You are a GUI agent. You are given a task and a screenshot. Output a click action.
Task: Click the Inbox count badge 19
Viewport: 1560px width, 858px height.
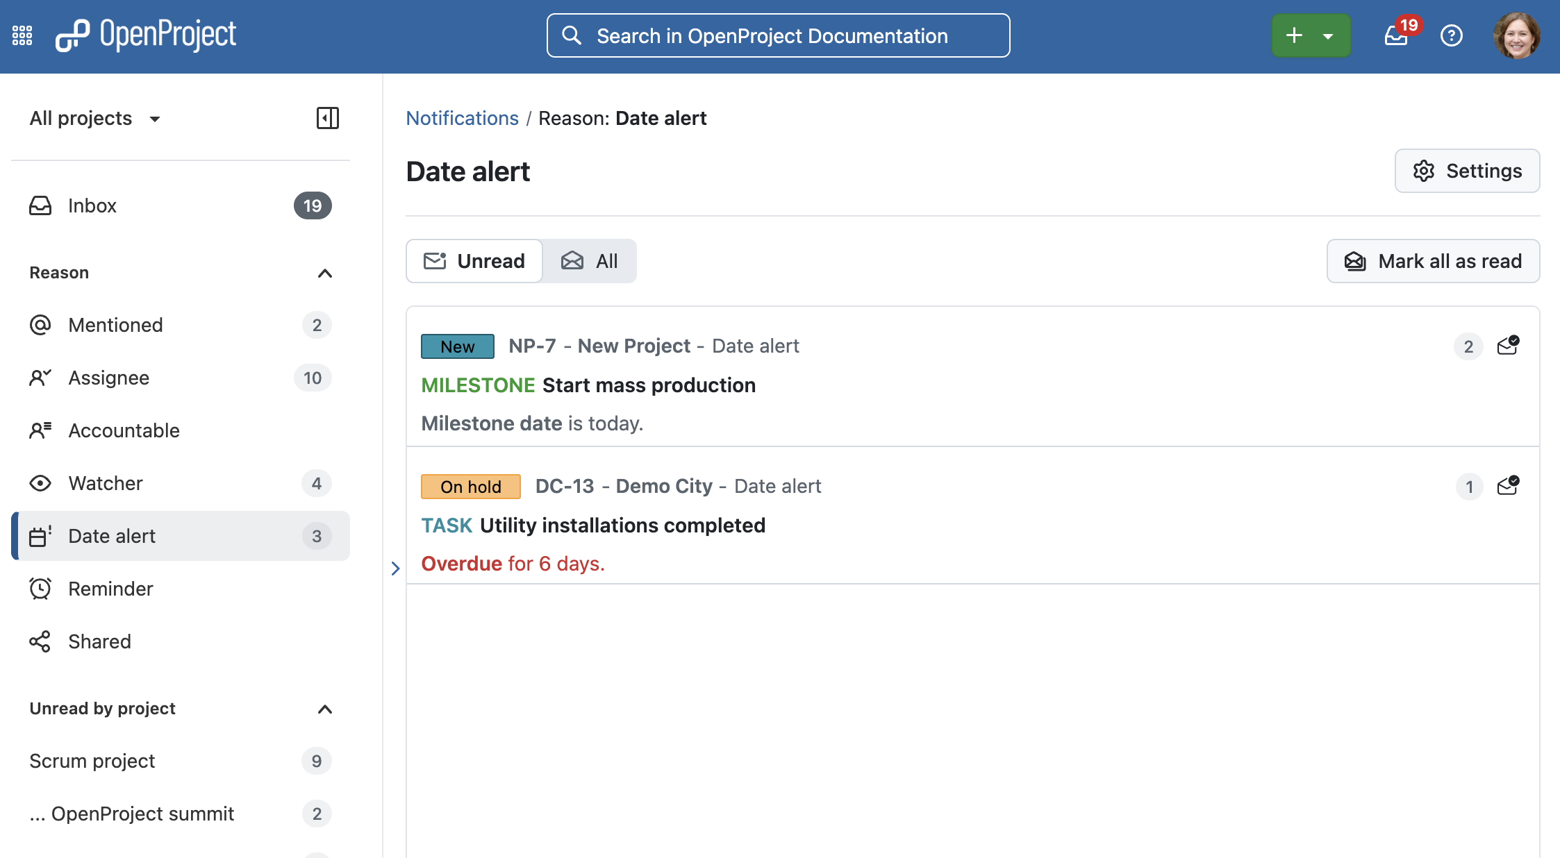click(313, 205)
